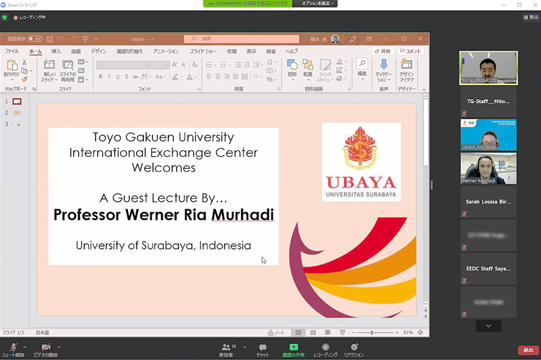Screen dimensions: 541x360
Task: Open the video options arrow beside Start Video
Action: click(59, 347)
